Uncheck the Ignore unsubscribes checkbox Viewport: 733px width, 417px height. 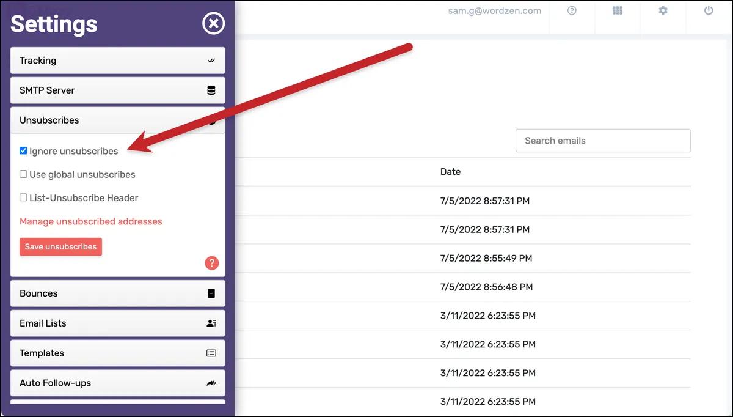[x=23, y=150]
